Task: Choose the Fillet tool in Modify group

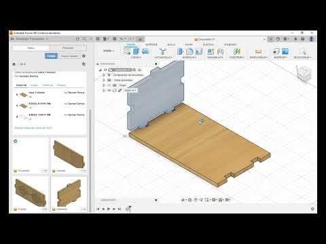Action: click(189, 52)
